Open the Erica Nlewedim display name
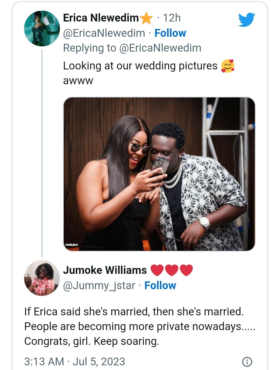Viewport: 271px width, 370px height. [x=101, y=18]
